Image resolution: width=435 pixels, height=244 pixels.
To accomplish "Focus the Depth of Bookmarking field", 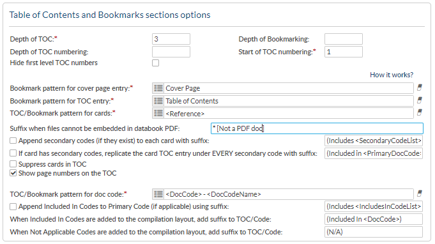I will [x=344, y=39].
